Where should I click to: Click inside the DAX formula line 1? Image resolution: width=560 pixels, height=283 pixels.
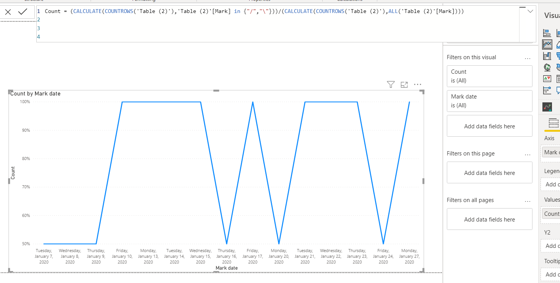point(254,11)
